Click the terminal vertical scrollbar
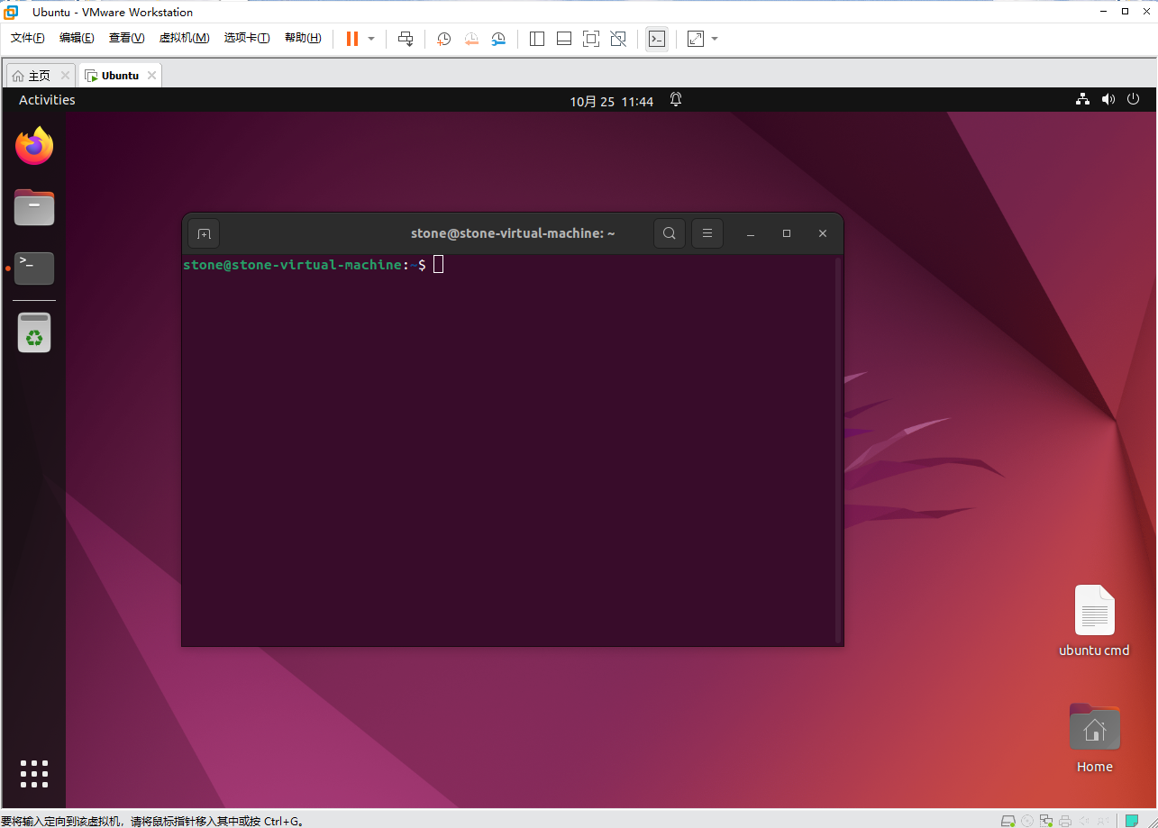The width and height of the screenshot is (1158, 828). click(x=839, y=450)
